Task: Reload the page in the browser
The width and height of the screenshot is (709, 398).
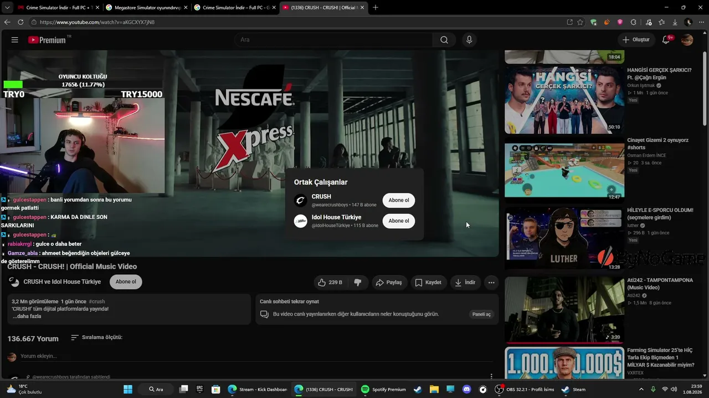Action: 20,22
